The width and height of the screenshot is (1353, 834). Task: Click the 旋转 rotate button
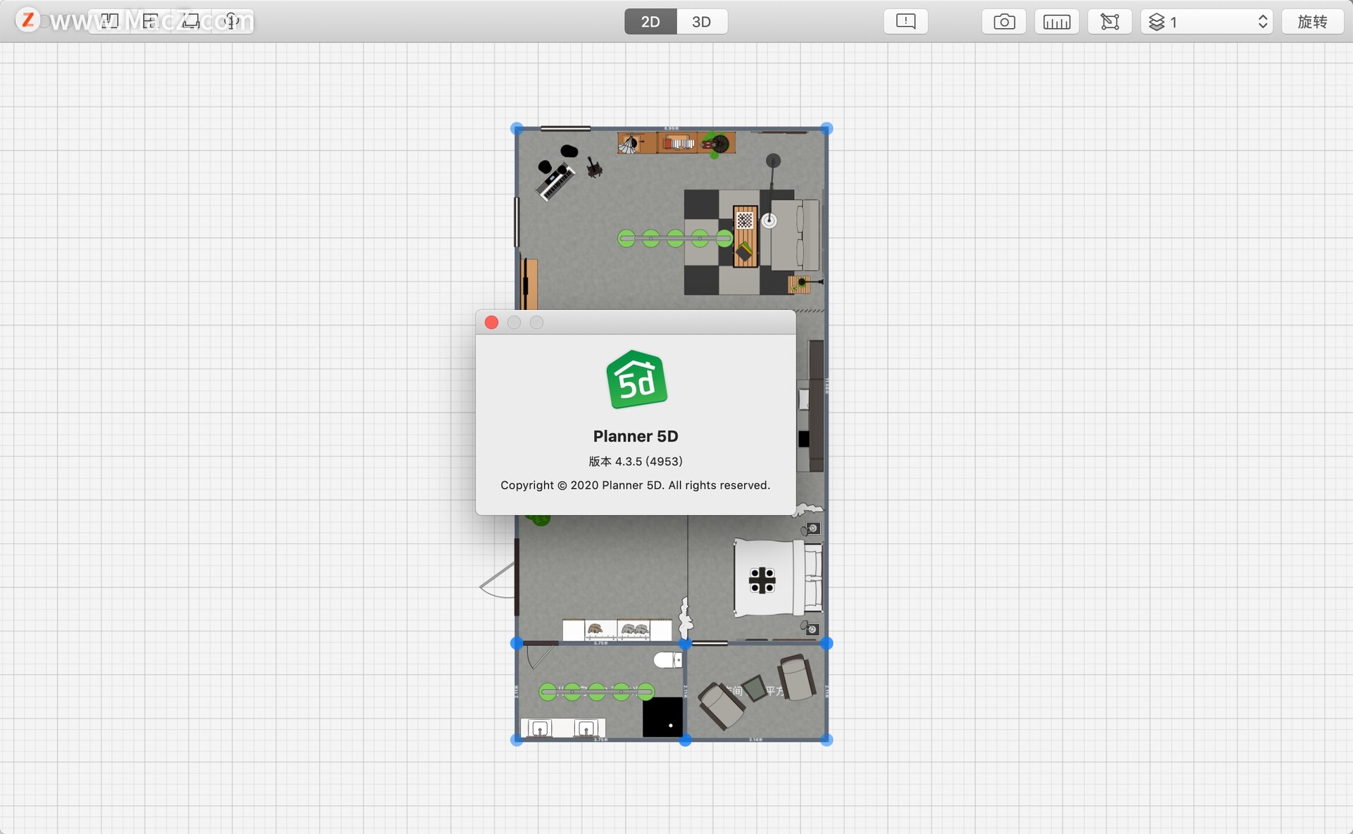(x=1312, y=22)
